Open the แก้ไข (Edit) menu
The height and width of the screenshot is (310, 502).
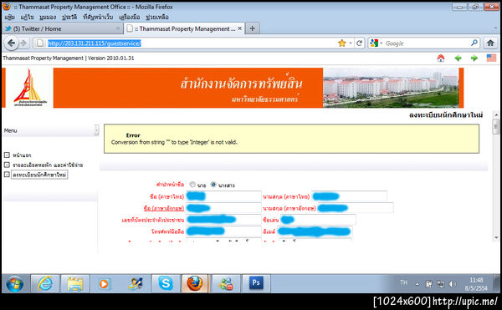coord(27,17)
